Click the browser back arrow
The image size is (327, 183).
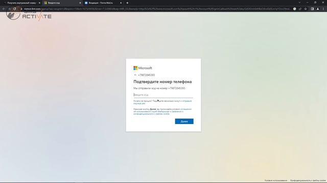pos(4,9)
